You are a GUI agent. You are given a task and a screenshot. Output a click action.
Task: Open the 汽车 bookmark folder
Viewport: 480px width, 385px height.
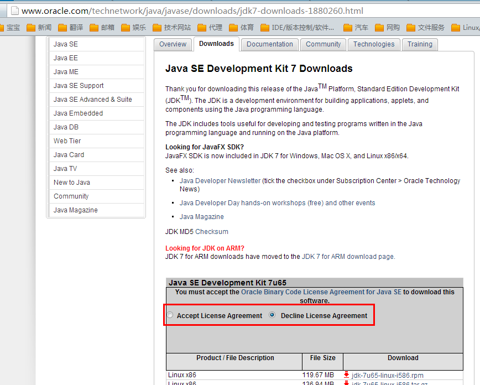(x=356, y=28)
